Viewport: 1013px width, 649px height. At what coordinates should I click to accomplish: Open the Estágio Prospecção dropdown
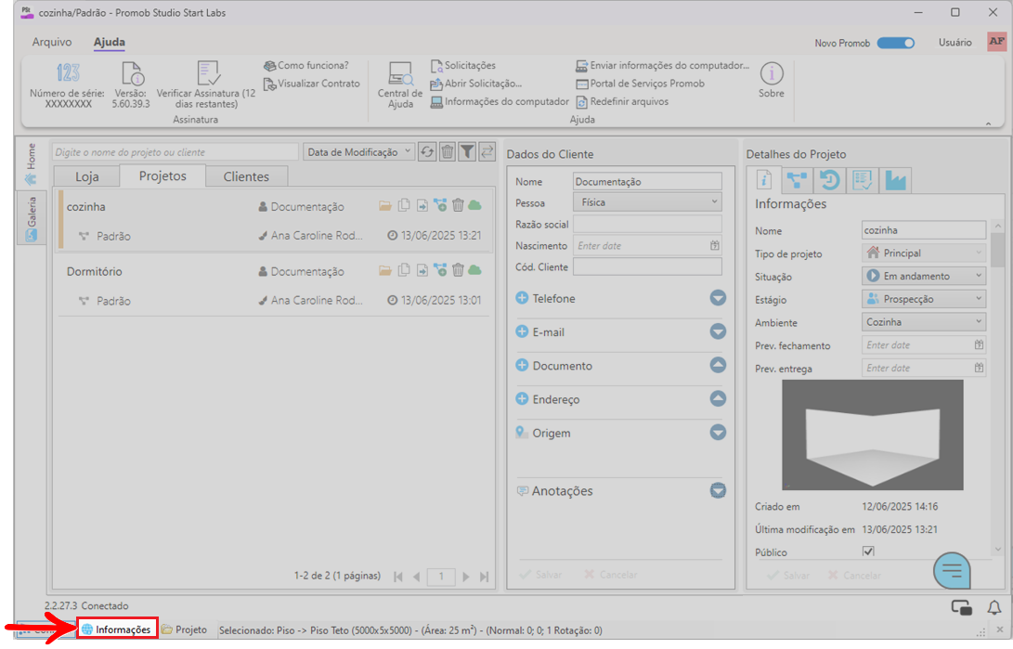tap(924, 299)
